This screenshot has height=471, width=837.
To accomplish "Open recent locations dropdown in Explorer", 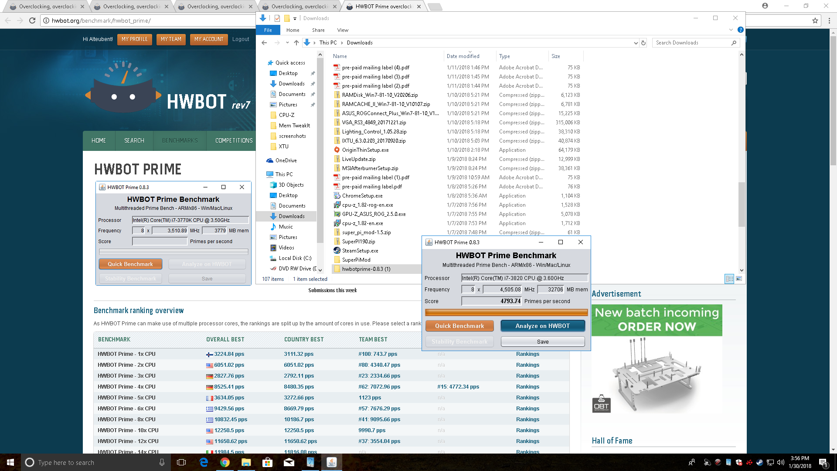I will [287, 43].
